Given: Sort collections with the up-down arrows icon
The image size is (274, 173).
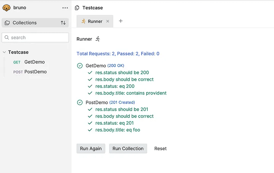Looking at the screenshot, I should click(x=63, y=23).
